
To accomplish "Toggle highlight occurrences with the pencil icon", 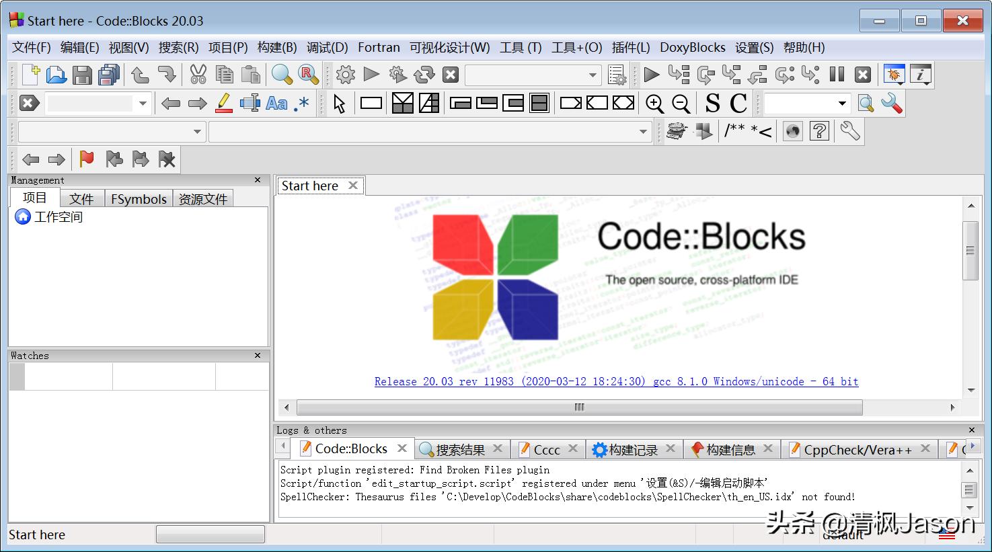I will click(x=223, y=103).
